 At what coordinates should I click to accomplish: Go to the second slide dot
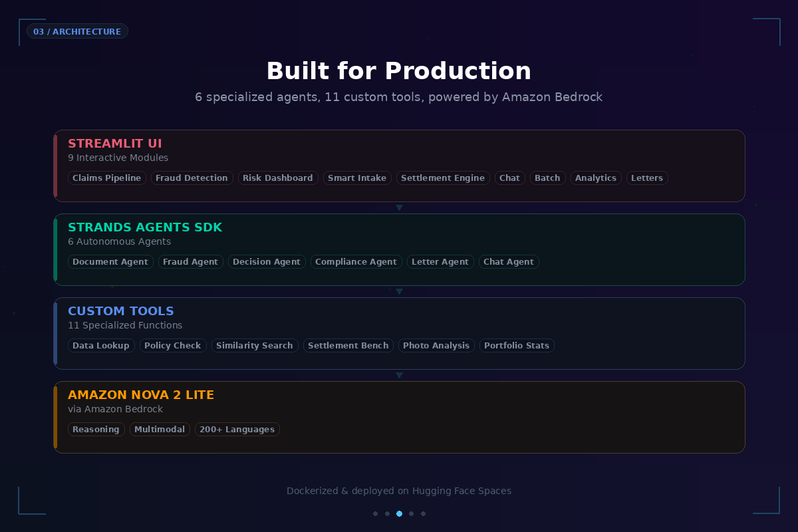click(x=388, y=513)
